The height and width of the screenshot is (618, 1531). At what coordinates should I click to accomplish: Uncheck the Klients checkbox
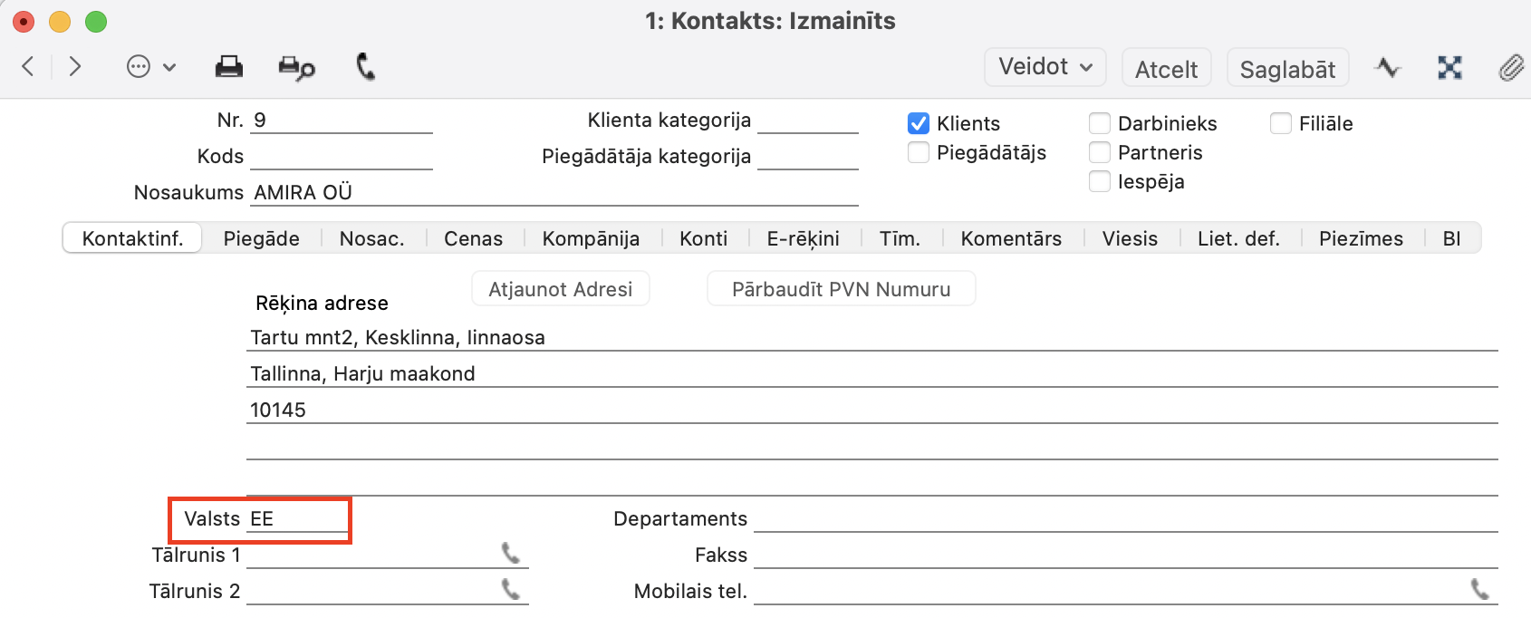(x=919, y=123)
